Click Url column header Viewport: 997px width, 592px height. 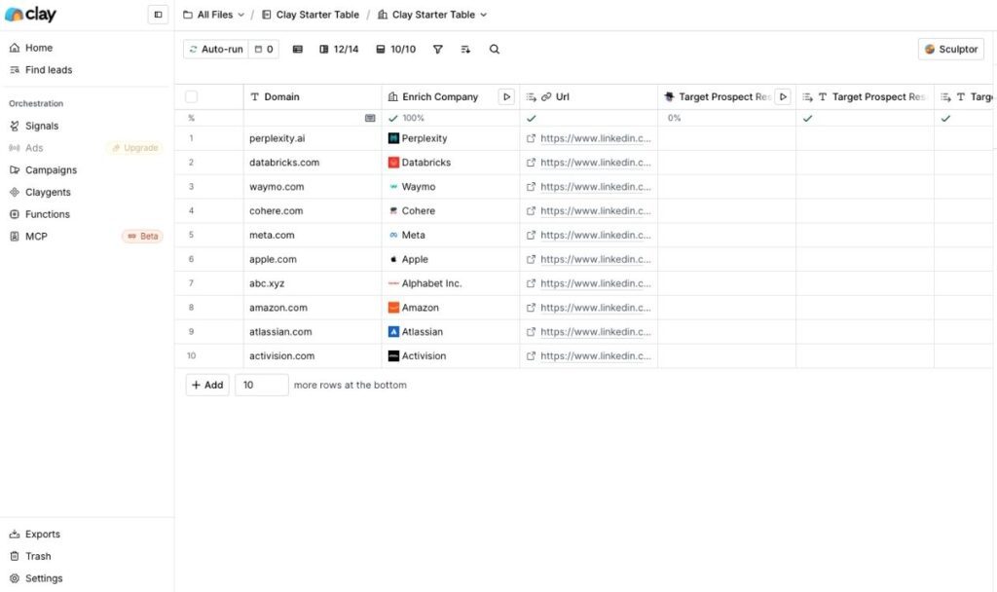[589, 96]
